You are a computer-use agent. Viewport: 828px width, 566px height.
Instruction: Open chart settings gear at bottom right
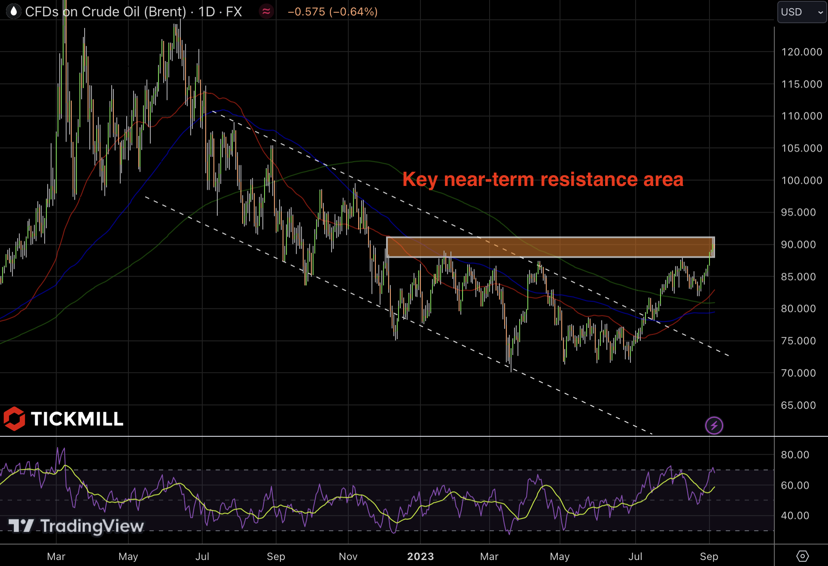point(802,556)
